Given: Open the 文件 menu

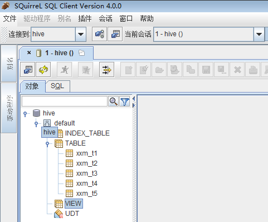Looking at the screenshot, I should pos(9,18).
